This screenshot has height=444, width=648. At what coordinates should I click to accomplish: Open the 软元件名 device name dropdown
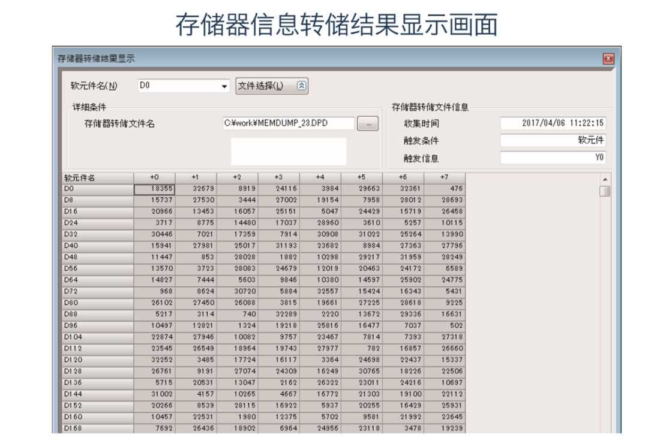tap(225, 86)
